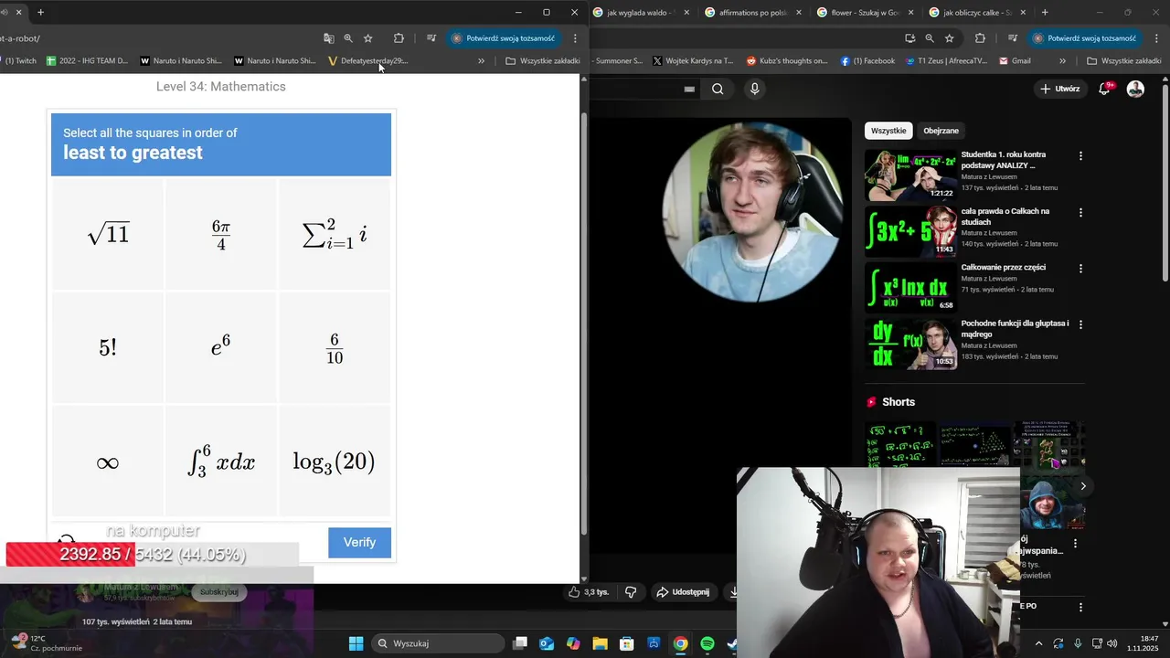The width and height of the screenshot is (1170, 658).
Task: Open the Gmail bookmark
Action: point(1016,61)
